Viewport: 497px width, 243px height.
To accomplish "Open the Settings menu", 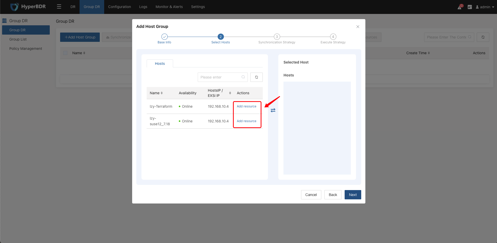I will click(198, 7).
